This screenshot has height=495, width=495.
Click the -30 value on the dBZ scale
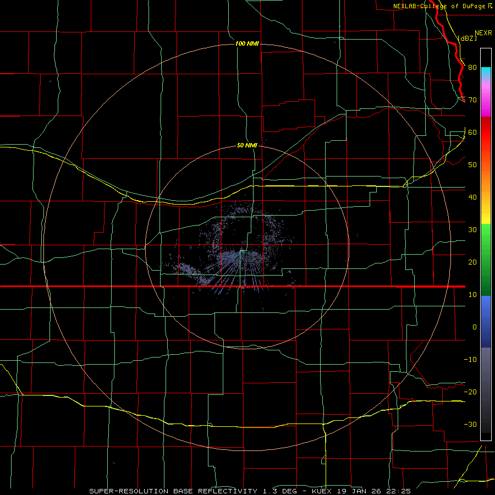(470, 424)
